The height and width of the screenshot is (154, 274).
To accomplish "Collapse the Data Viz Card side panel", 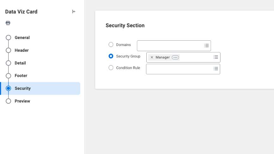I will [74, 11].
